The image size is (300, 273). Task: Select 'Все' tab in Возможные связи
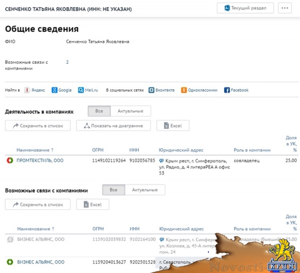point(113,190)
